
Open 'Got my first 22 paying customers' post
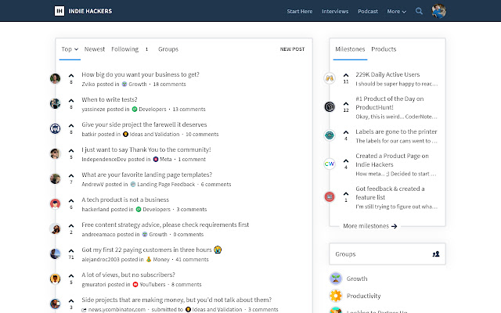[x=151, y=250]
